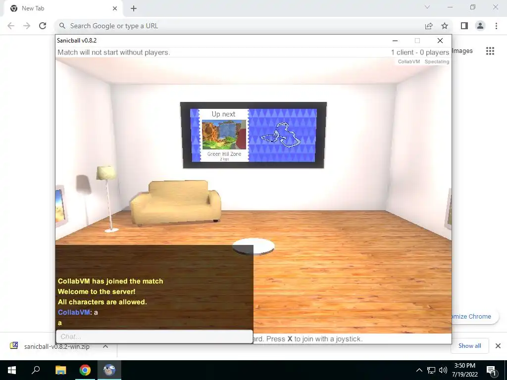Bookmark this tab with the star icon

click(445, 26)
